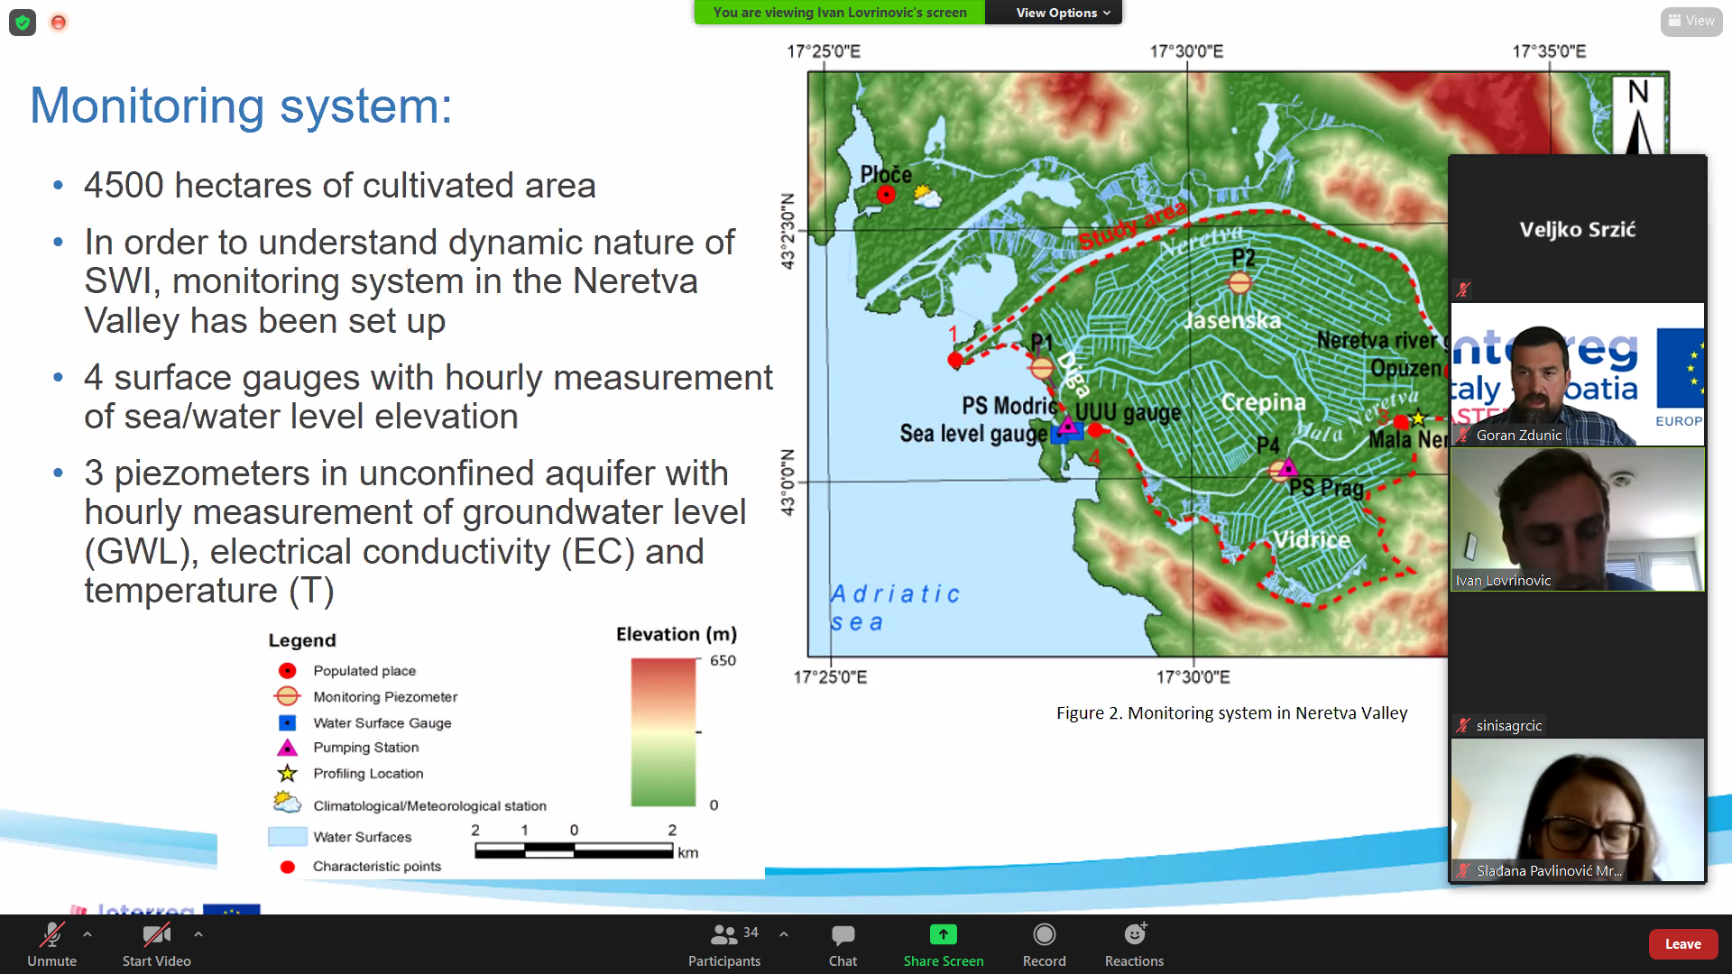Screen dimensions: 1732x974
Task: Expand video options arrow beside Start Video
Action: point(198,935)
